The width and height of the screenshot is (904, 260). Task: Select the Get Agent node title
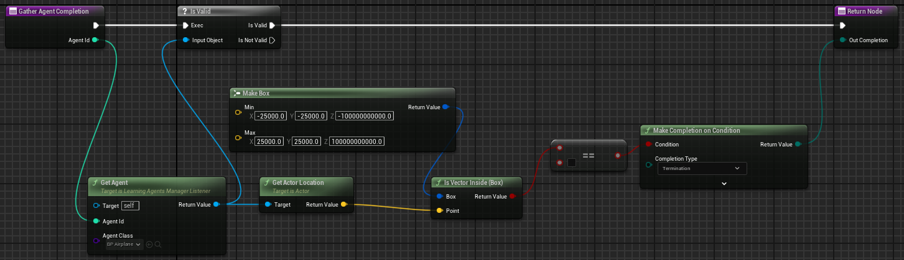point(114,182)
